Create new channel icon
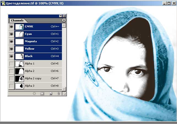The height and width of the screenshot is (124, 177). pos(51,94)
